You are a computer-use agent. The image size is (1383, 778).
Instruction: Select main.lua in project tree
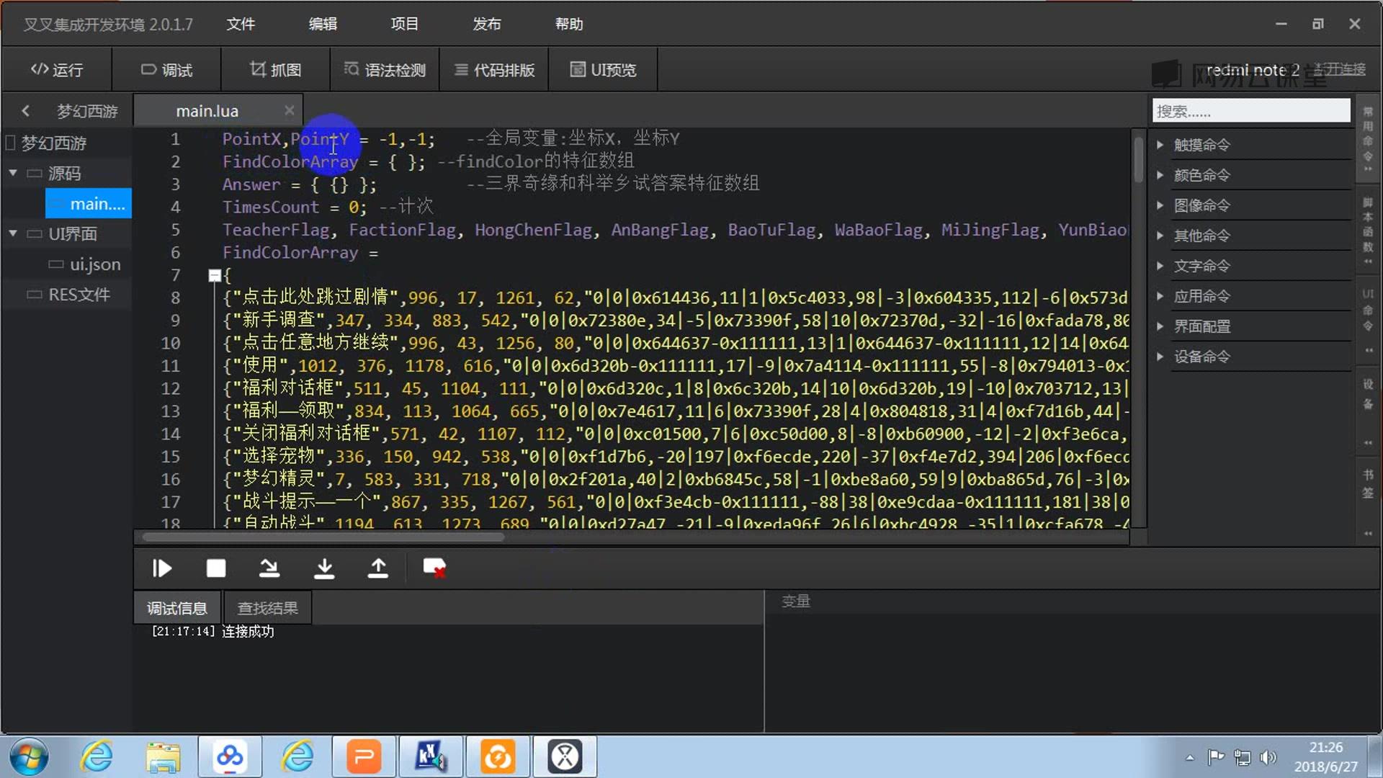pyautogui.click(x=89, y=204)
